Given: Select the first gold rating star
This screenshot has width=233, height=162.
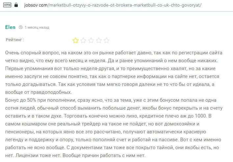Looking at the screenshot, I should [75, 40].
